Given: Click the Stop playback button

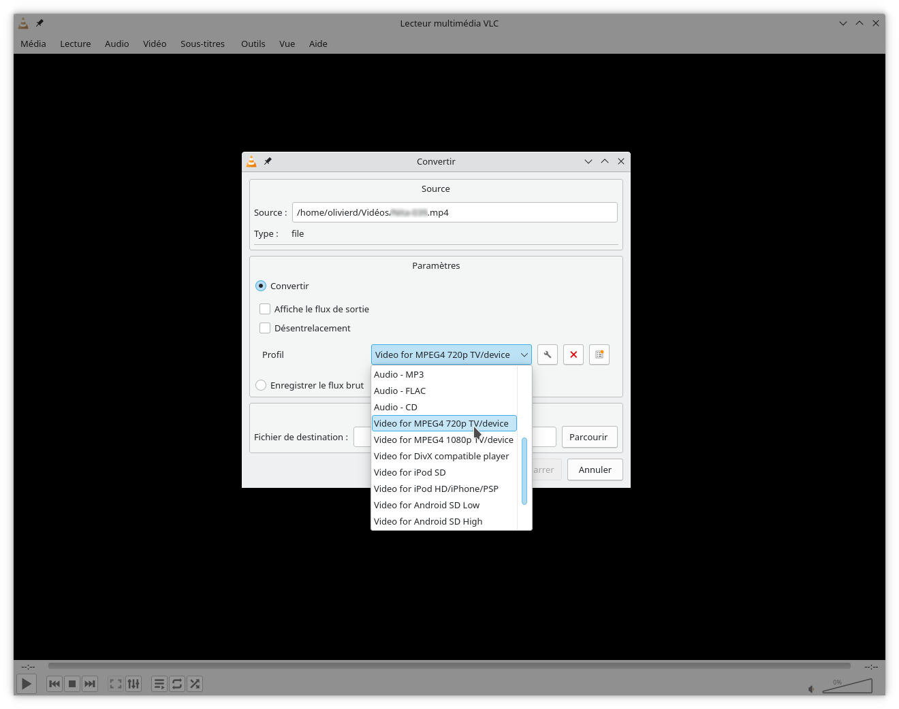Looking at the screenshot, I should click(x=72, y=684).
